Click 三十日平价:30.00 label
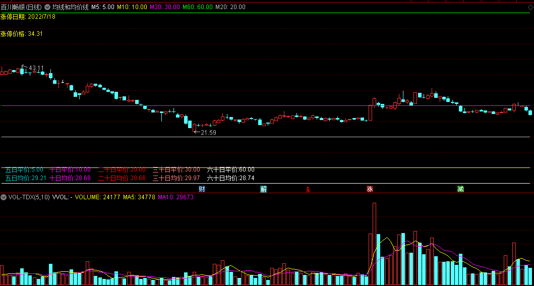 click(176, 169)
